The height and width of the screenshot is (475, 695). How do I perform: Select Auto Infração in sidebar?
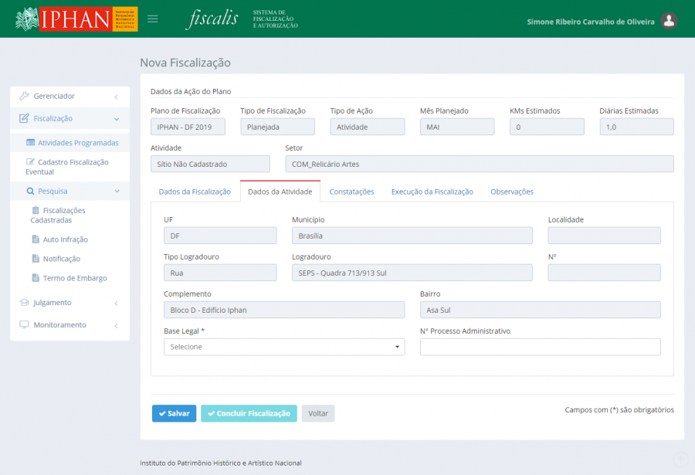pyautogui.click(x=65, y=239)
